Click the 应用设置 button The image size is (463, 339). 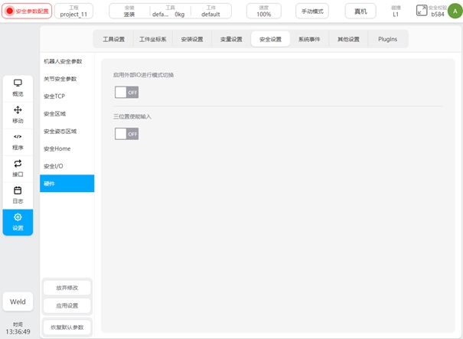pyautogui.click(x=67, y=305)
